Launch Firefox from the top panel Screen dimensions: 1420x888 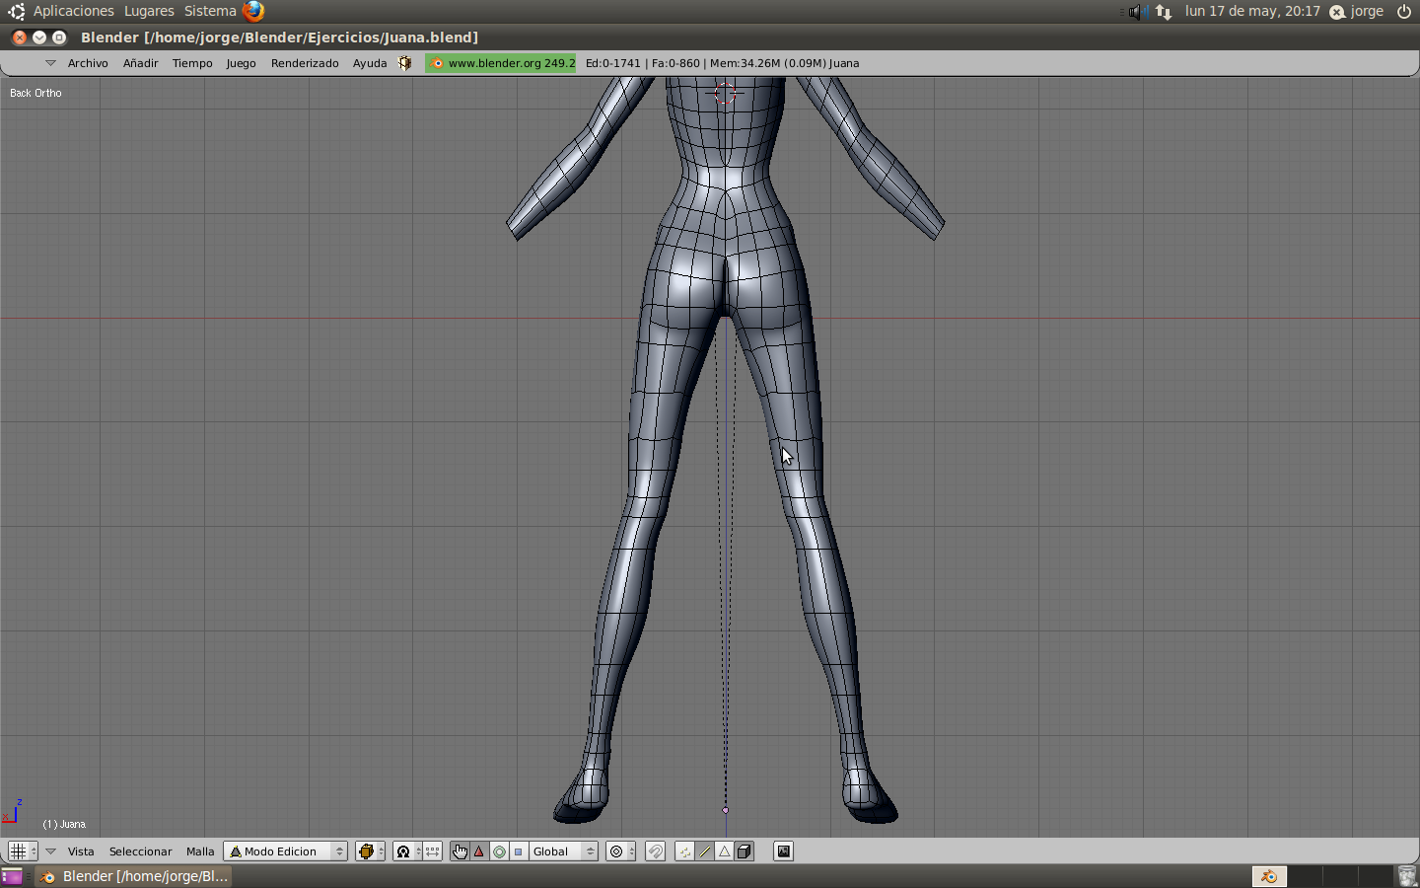(x=253, y=11)
